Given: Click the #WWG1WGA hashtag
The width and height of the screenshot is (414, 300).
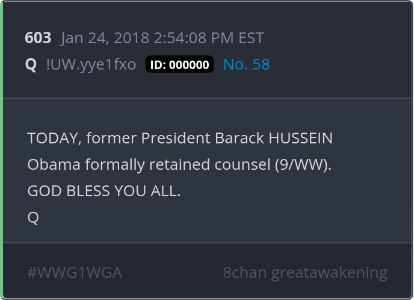Looking at the screenshot, I should point(75,273).
